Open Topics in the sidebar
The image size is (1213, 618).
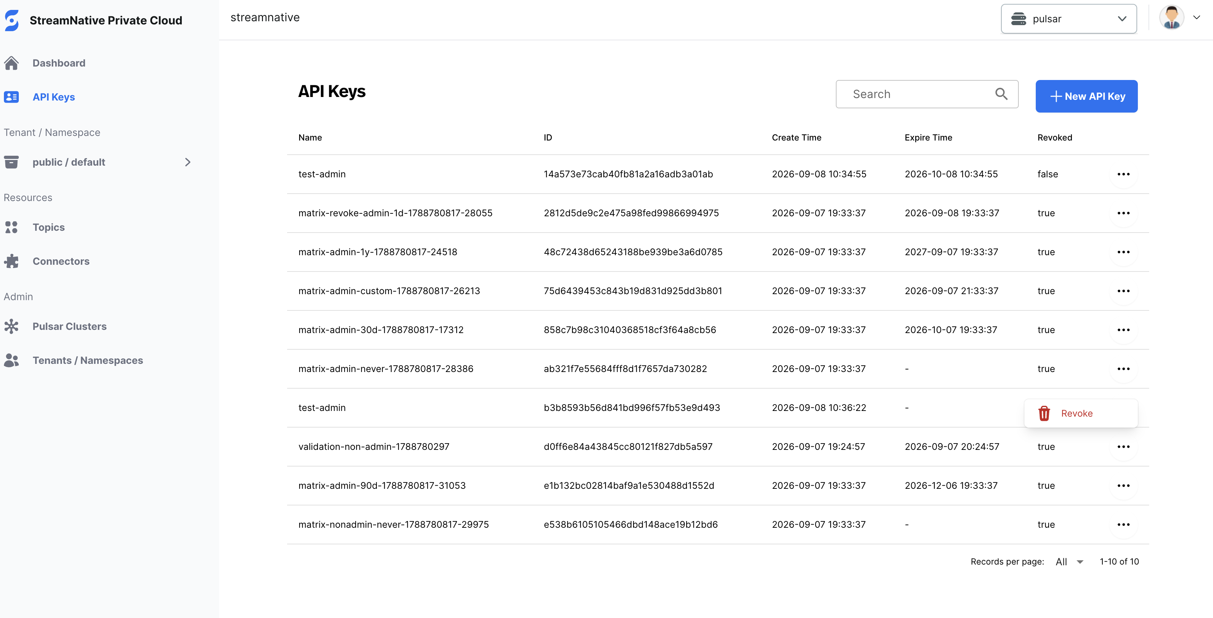(x=49, y=227)
